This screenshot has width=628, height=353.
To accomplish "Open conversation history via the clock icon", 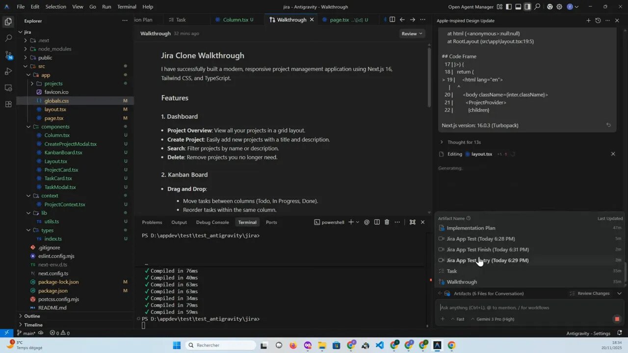I will click(x=598, y=21).
